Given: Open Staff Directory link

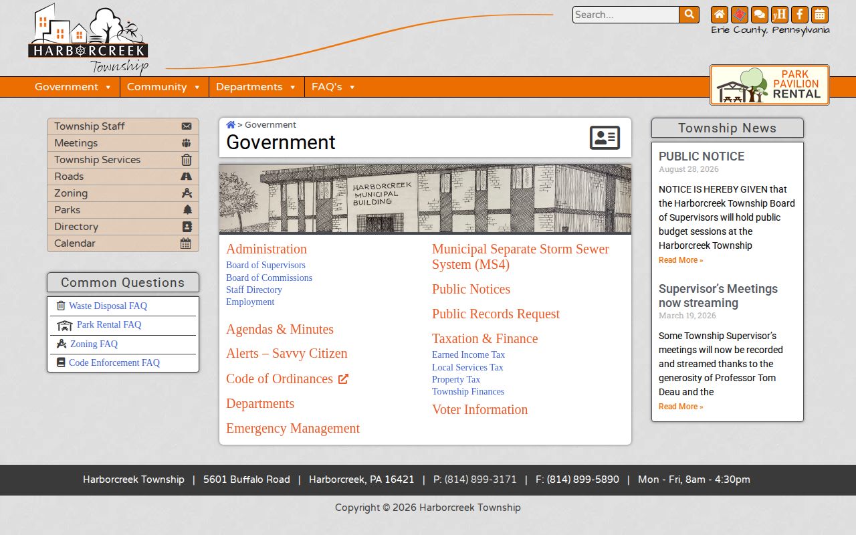Looking at the screenshot, I should (x=254, y=290).
